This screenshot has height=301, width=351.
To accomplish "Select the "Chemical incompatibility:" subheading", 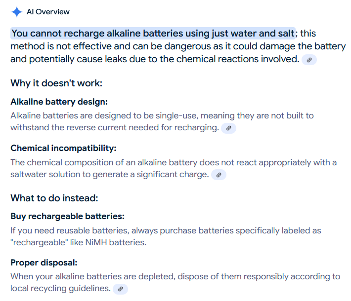I will [x=63, y=148].
